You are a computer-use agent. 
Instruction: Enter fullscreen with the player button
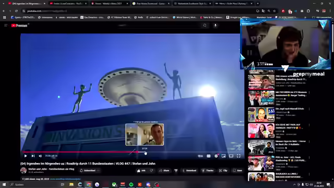[x=239, y=156]
